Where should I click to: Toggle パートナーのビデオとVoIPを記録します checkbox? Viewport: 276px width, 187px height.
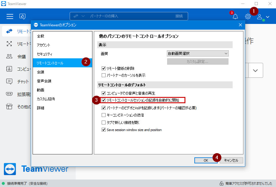click(103, 108)
